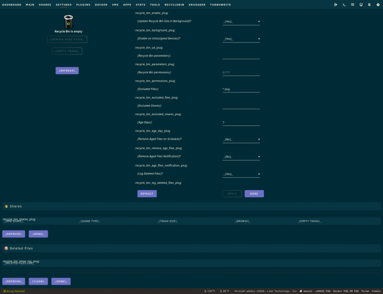Open Remove Aged Files on Schedule dropdown
Screen dimensions: 383x294
tap(241, 140)
